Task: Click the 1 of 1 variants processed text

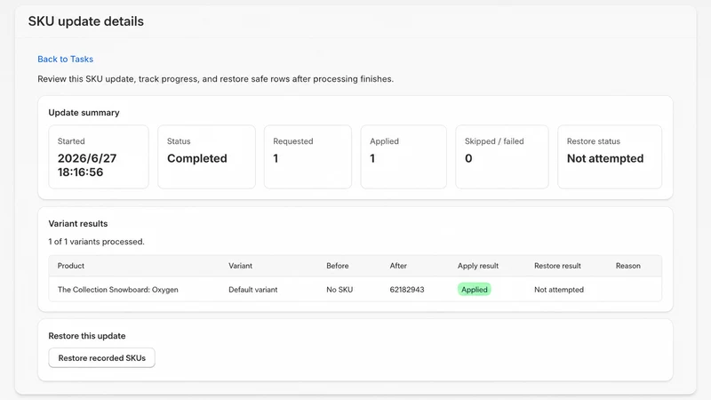Action: (97, 242)
